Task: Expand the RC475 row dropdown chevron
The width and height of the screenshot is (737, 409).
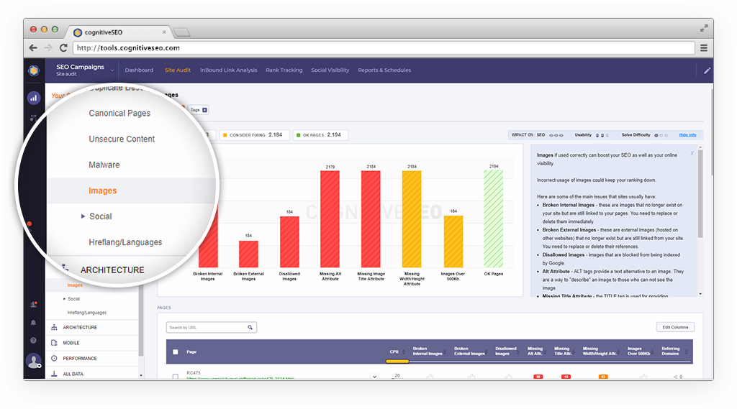Action: [374, 377]
